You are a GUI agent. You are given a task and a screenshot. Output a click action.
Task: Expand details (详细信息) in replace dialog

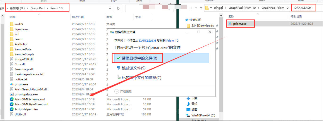click(x=117, y=91)
